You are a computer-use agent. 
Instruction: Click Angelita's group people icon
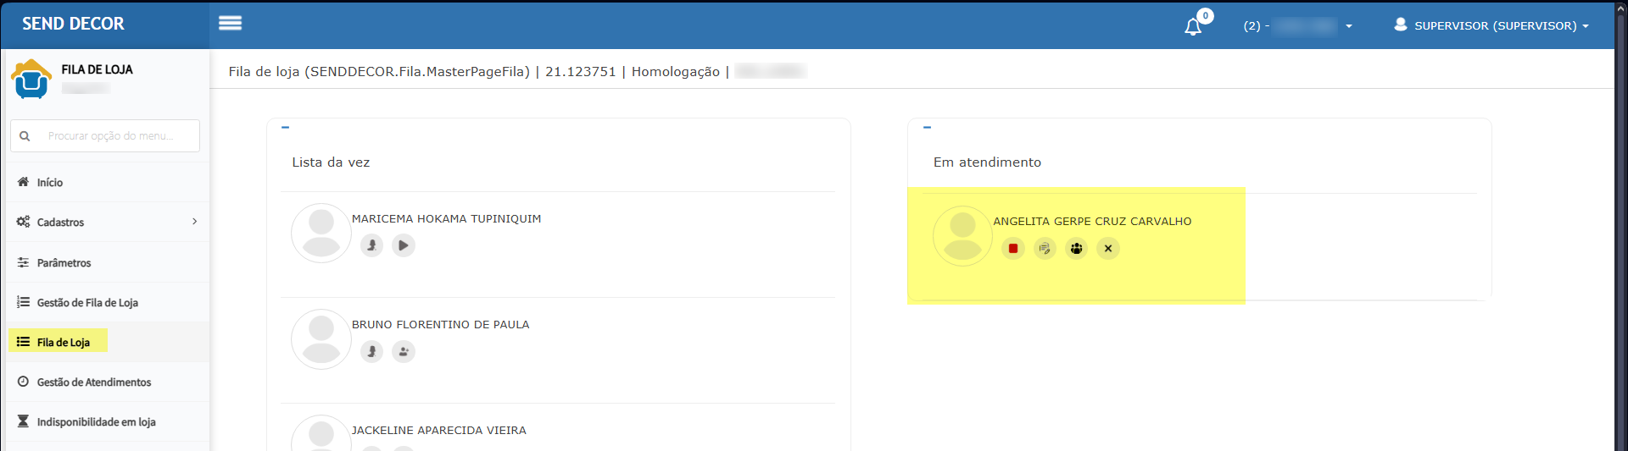point(1076,248)
